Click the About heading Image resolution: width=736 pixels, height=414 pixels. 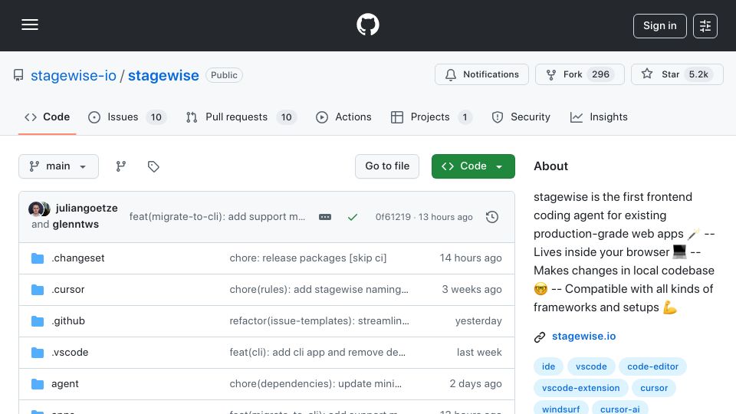[550, 166]
